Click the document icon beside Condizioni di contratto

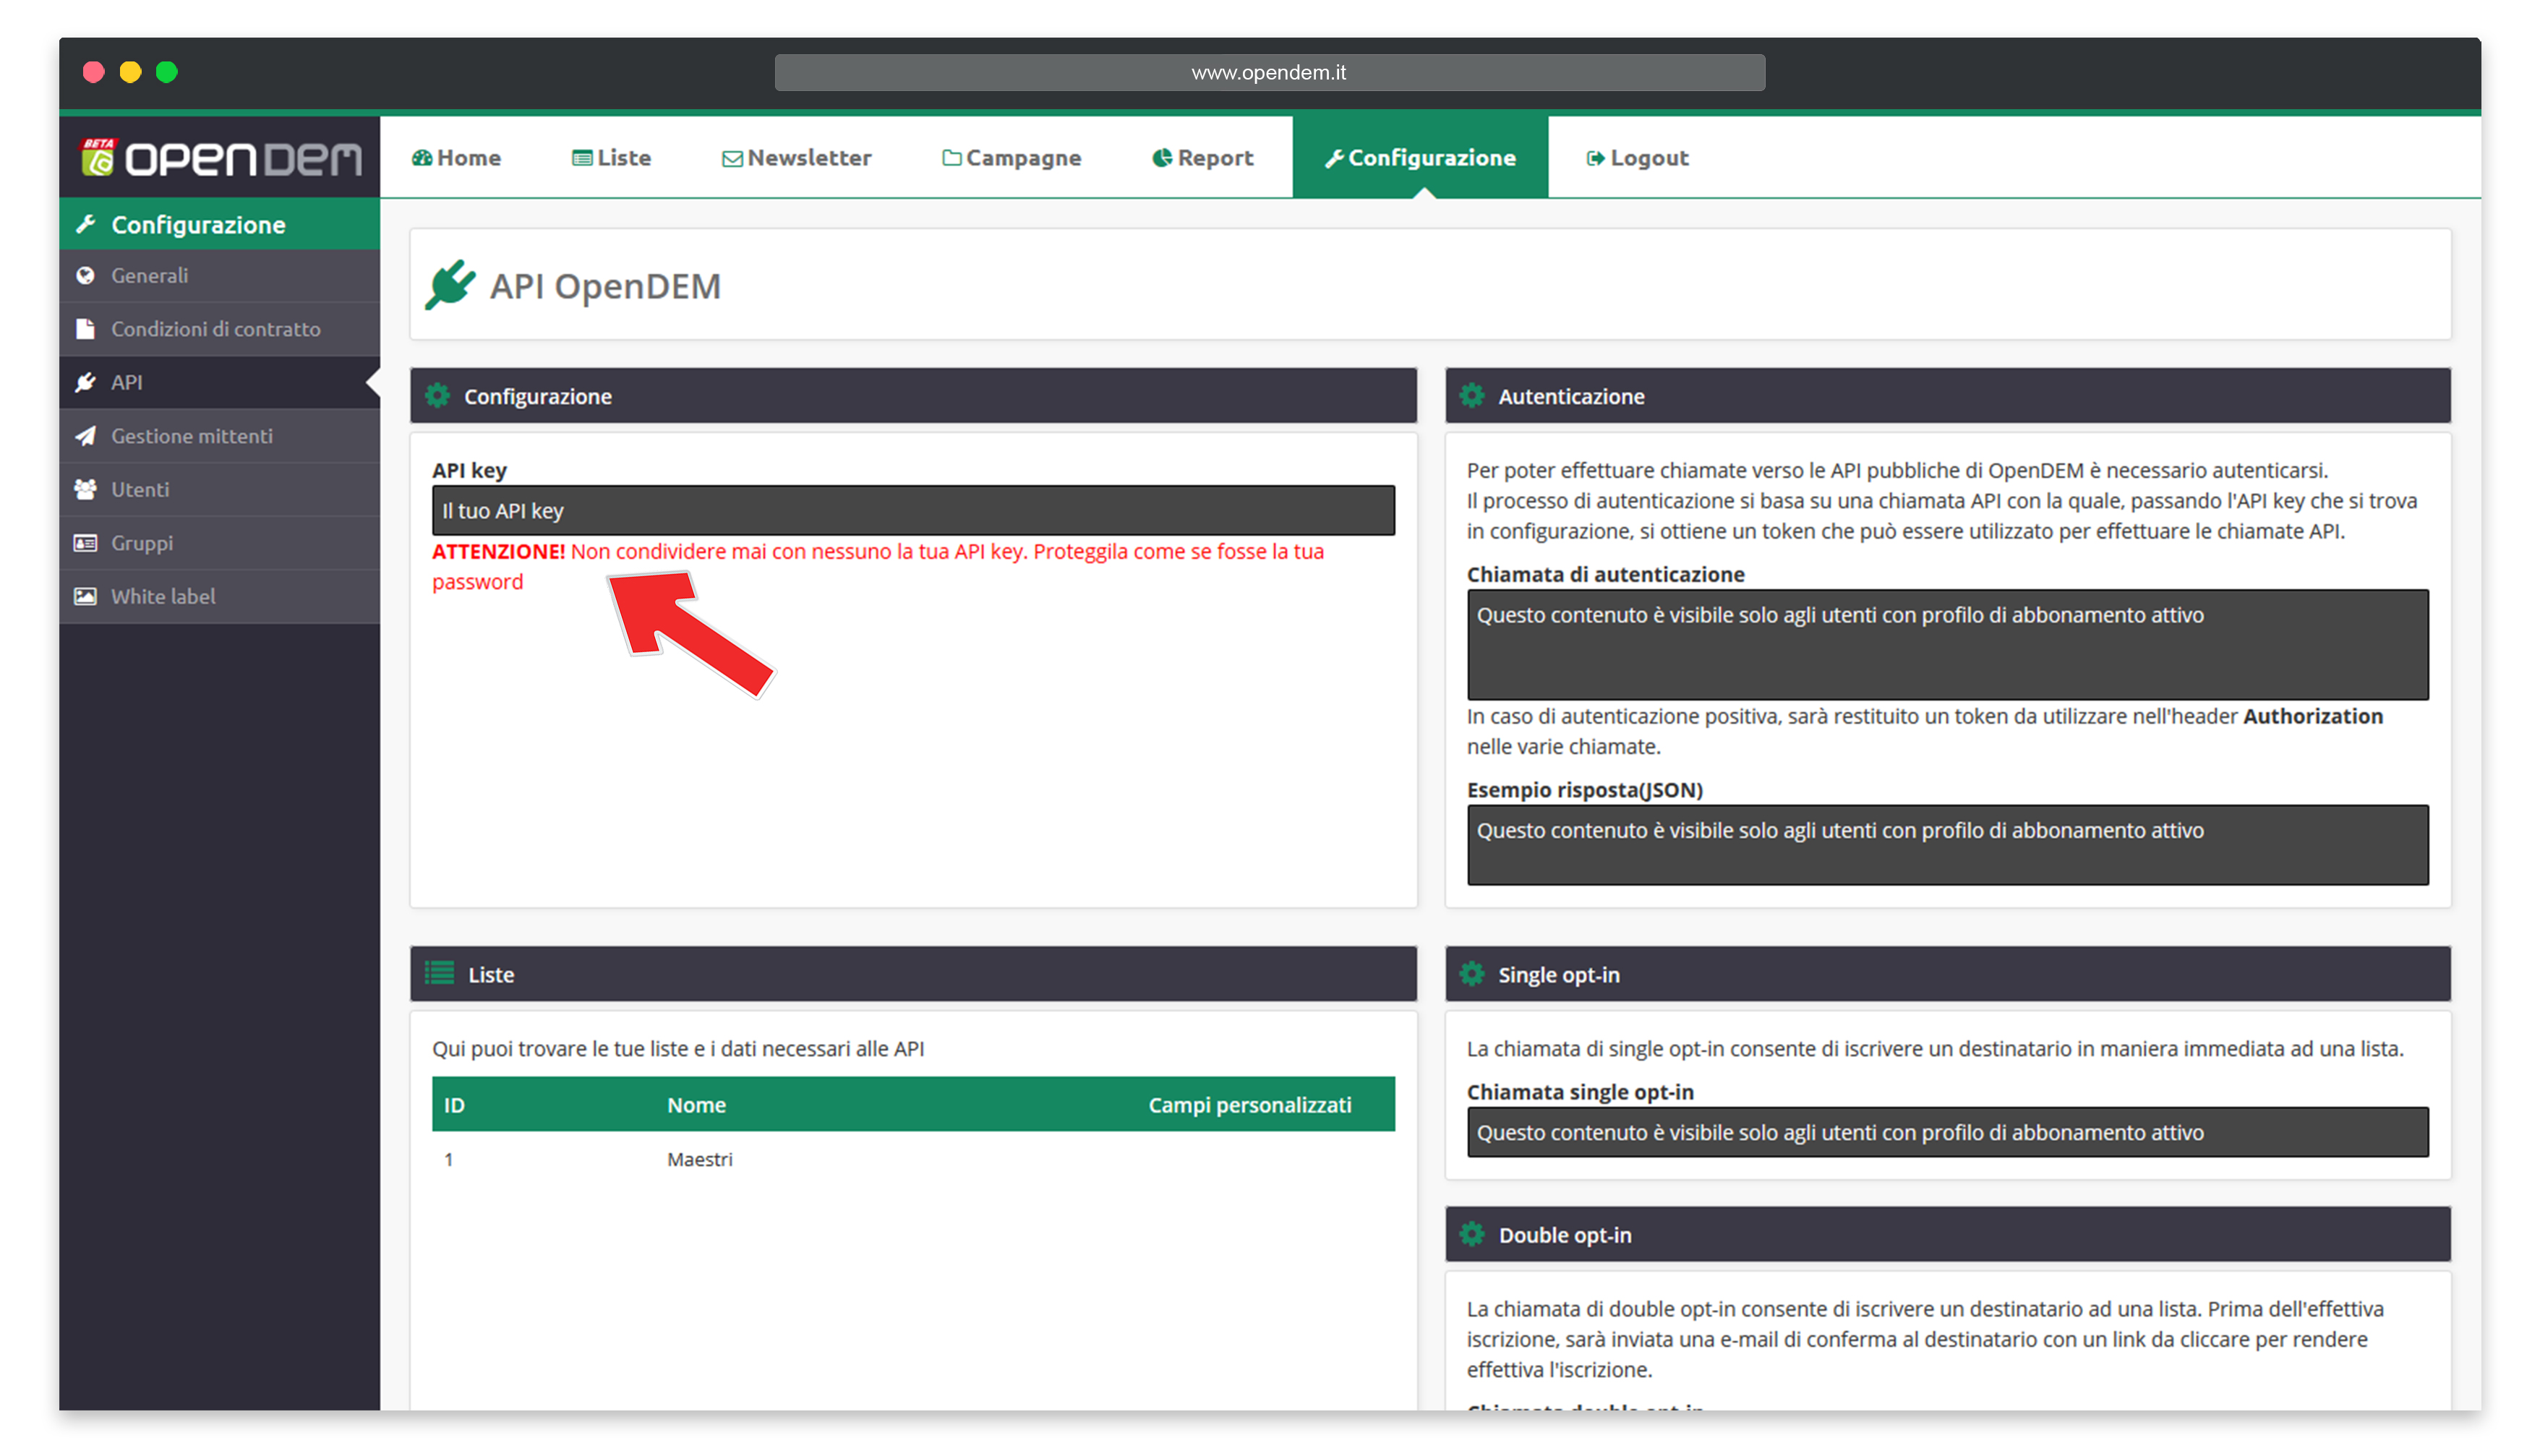[x=86, y=329]
